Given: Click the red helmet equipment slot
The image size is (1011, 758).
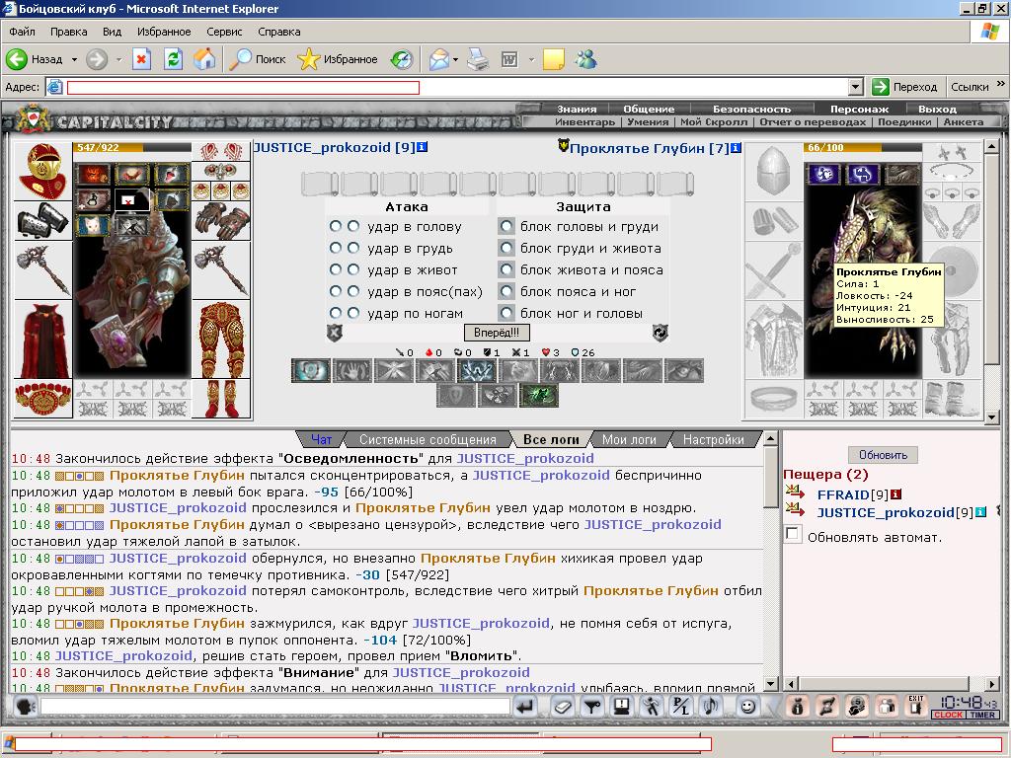Looking at the screenshot, I should point(43,172).
